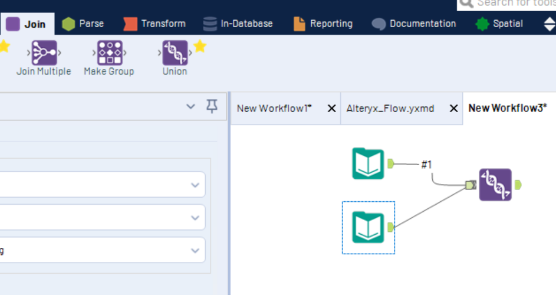
Task: Select the Join Multiple tool icon
Action: 44,53
